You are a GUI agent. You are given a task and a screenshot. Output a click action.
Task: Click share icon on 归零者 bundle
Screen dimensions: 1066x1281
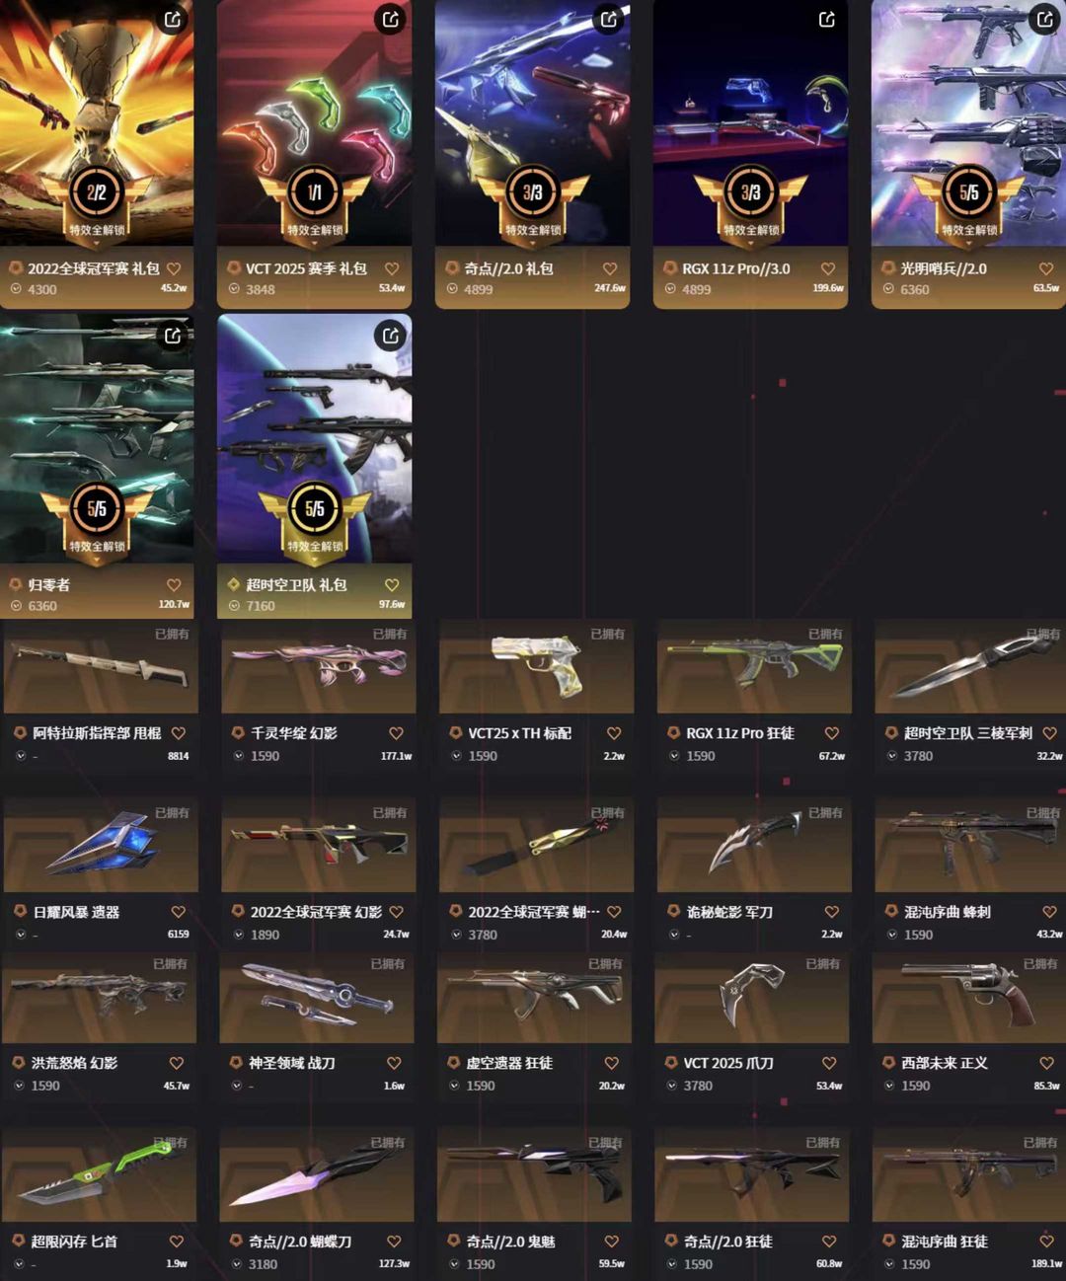[x=173, y=337]
